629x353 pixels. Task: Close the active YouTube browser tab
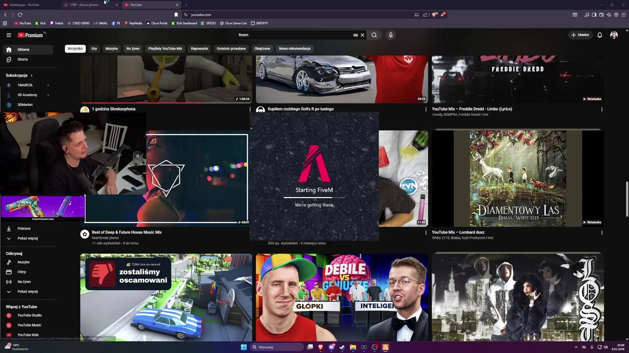[x=177, y=5]
